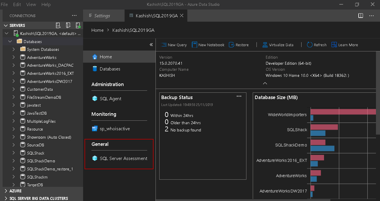Switch to the Settings tab
The width and height of the screenshot is (380, 201).
[102, 16]
